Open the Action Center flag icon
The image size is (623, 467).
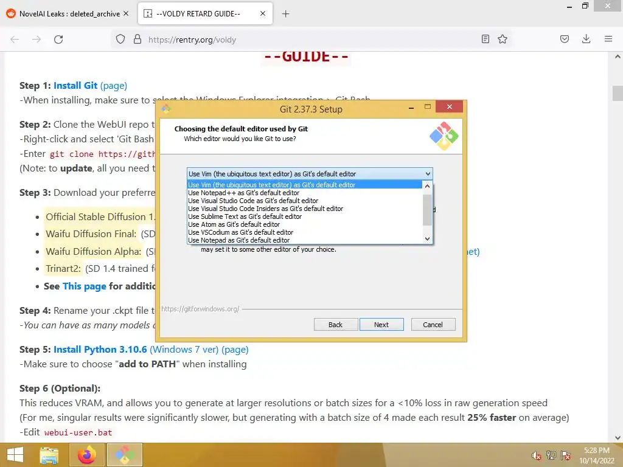pyautogui.click(x=566, y=455)
